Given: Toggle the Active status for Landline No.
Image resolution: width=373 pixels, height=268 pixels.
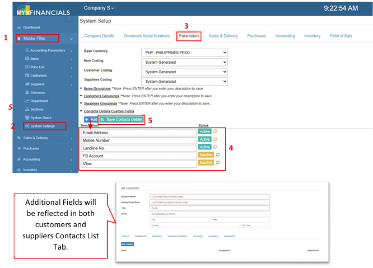Looking at the screenshot, I should pyautogui.click(x=204, y=147).
